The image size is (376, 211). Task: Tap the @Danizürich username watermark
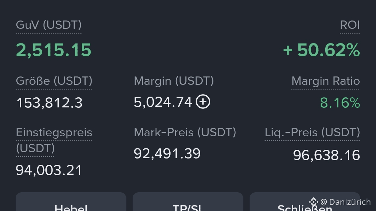click(x=345, y=202)
